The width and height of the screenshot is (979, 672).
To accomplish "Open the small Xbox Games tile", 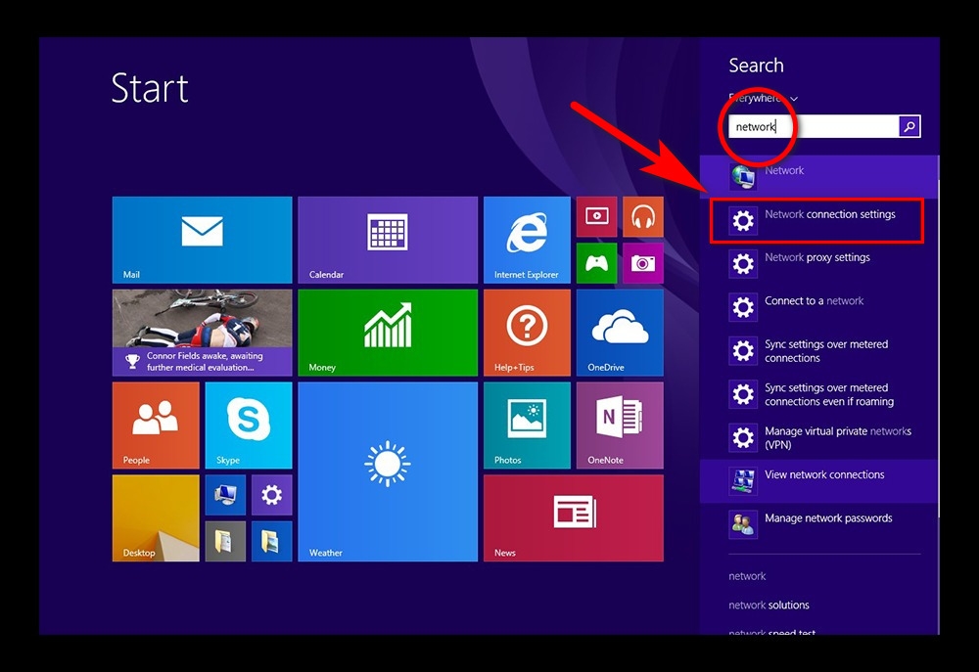I will tap(597, 263).
